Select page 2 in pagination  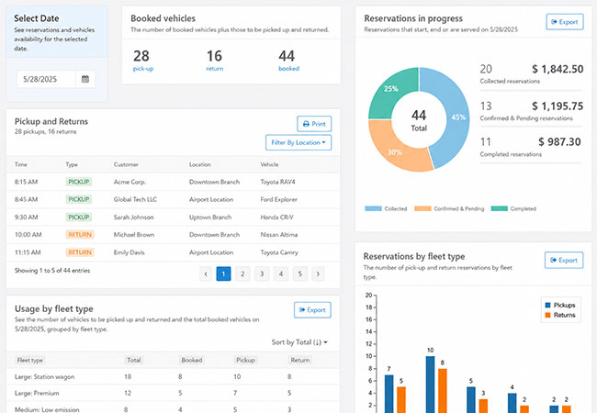[x=242, y=273]
